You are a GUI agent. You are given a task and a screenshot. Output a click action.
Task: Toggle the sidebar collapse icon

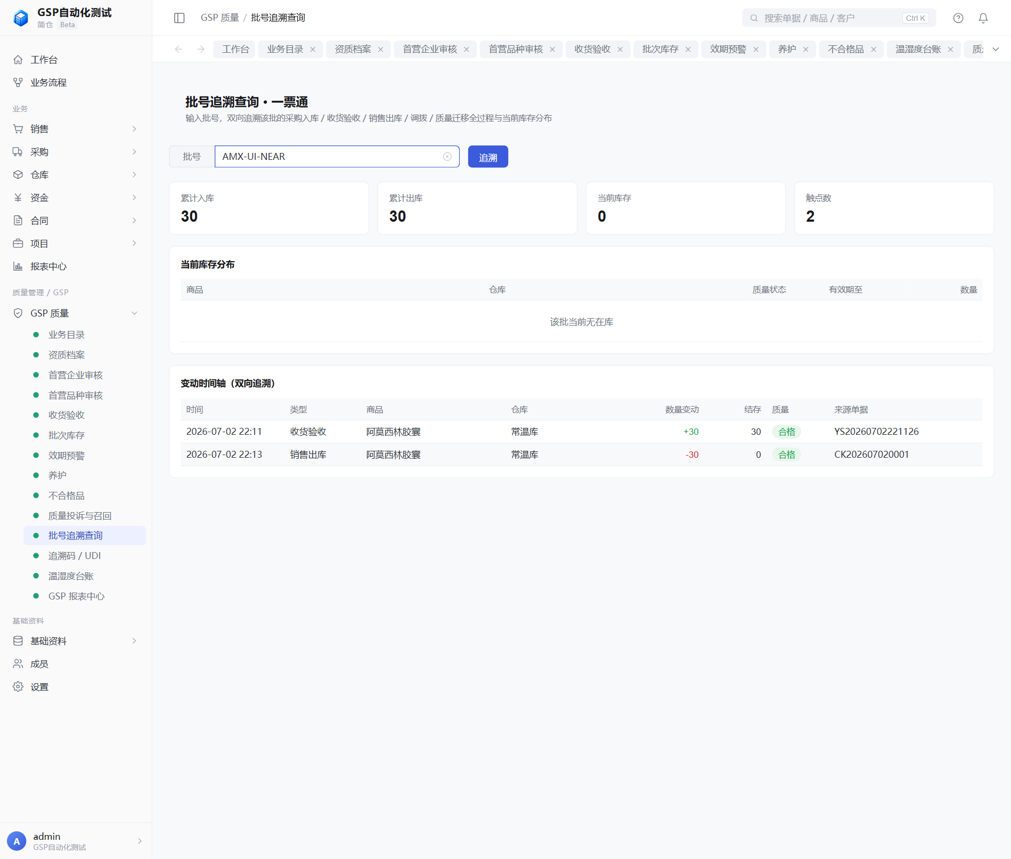coord(180,18)
